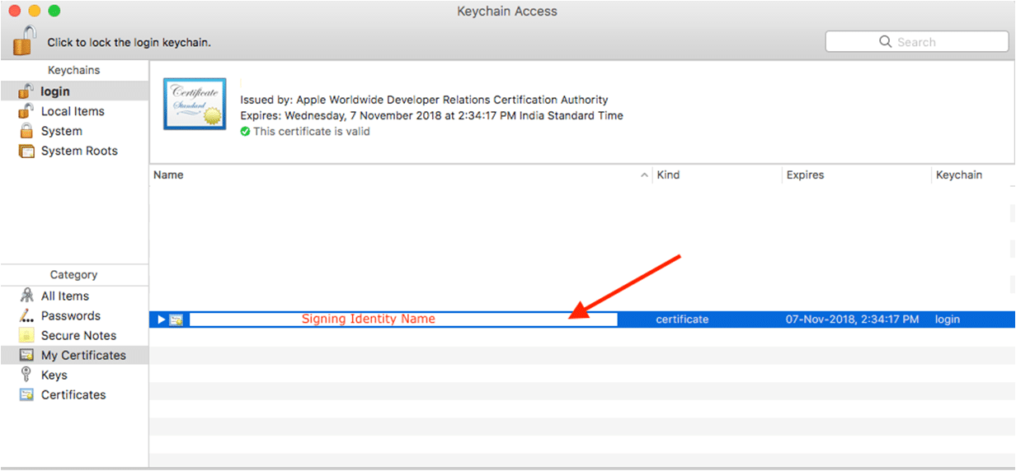
Task: Select the login keychain
Action: point(74,91)
